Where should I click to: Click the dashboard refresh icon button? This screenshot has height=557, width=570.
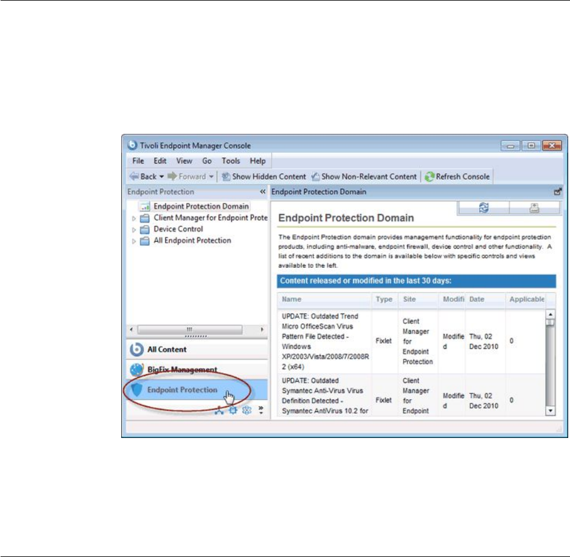click(x=483, y=208)
